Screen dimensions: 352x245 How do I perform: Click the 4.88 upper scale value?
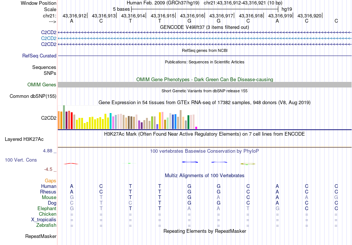[47, 151]
